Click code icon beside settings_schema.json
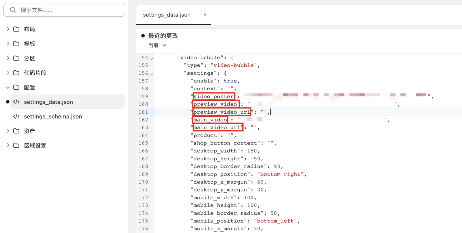This screenshot has height=233, width=462. 16,116
